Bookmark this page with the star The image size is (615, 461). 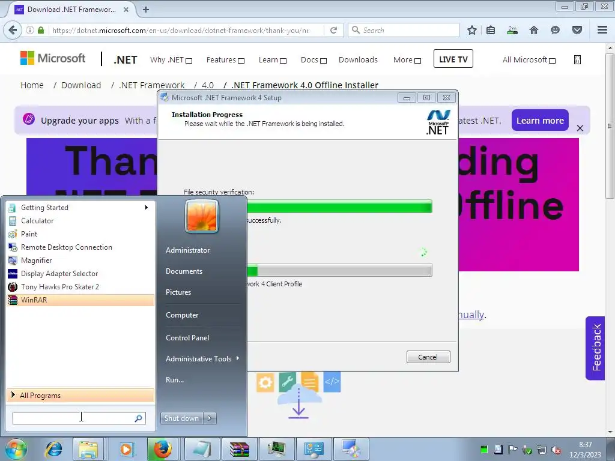pyautogui.click(x=472, y=30)
